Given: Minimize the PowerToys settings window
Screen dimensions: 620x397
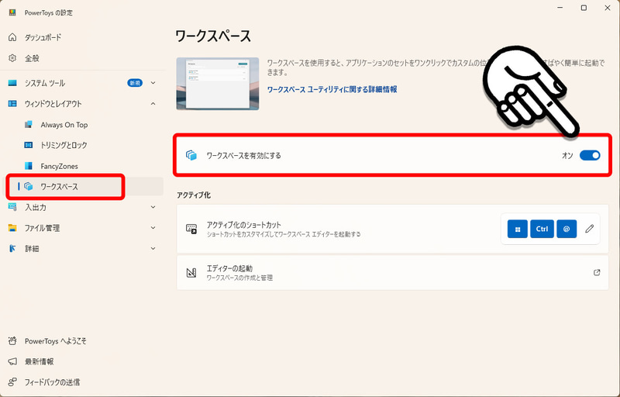Looking at the screenshot, I should 560,8.
